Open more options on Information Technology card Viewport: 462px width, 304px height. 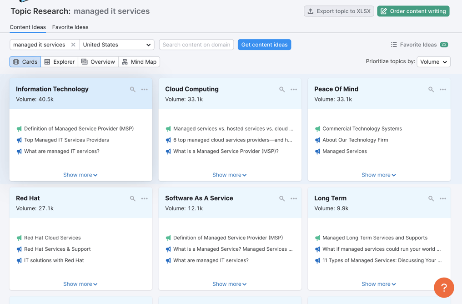tap(145, 89)
